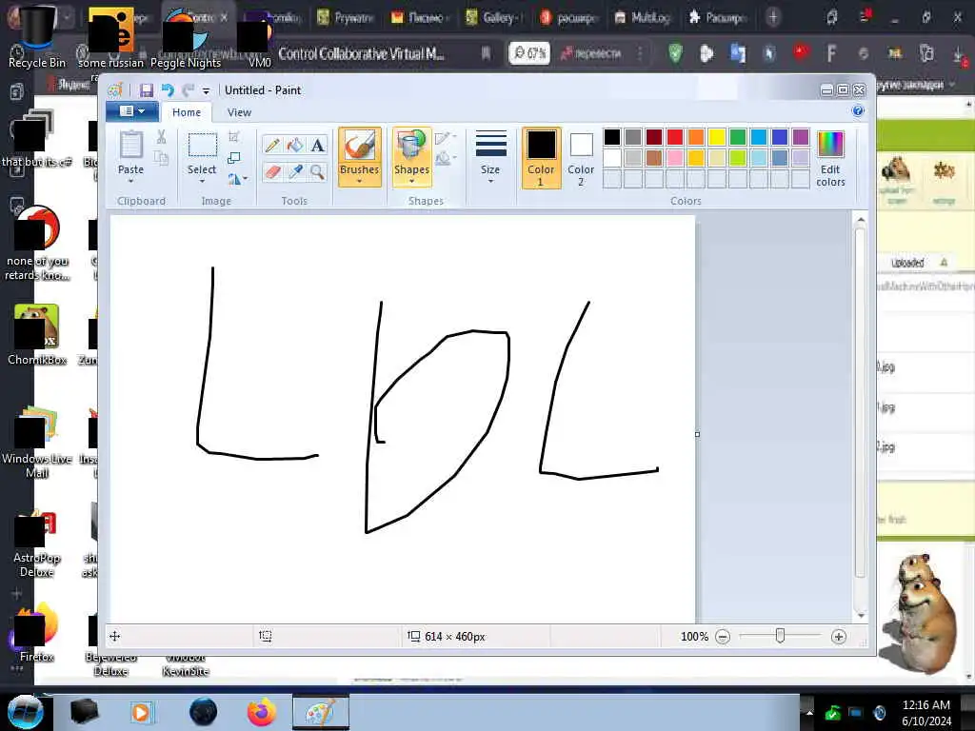
Task: Open Paint Help question mark icon
Action: 858,111
